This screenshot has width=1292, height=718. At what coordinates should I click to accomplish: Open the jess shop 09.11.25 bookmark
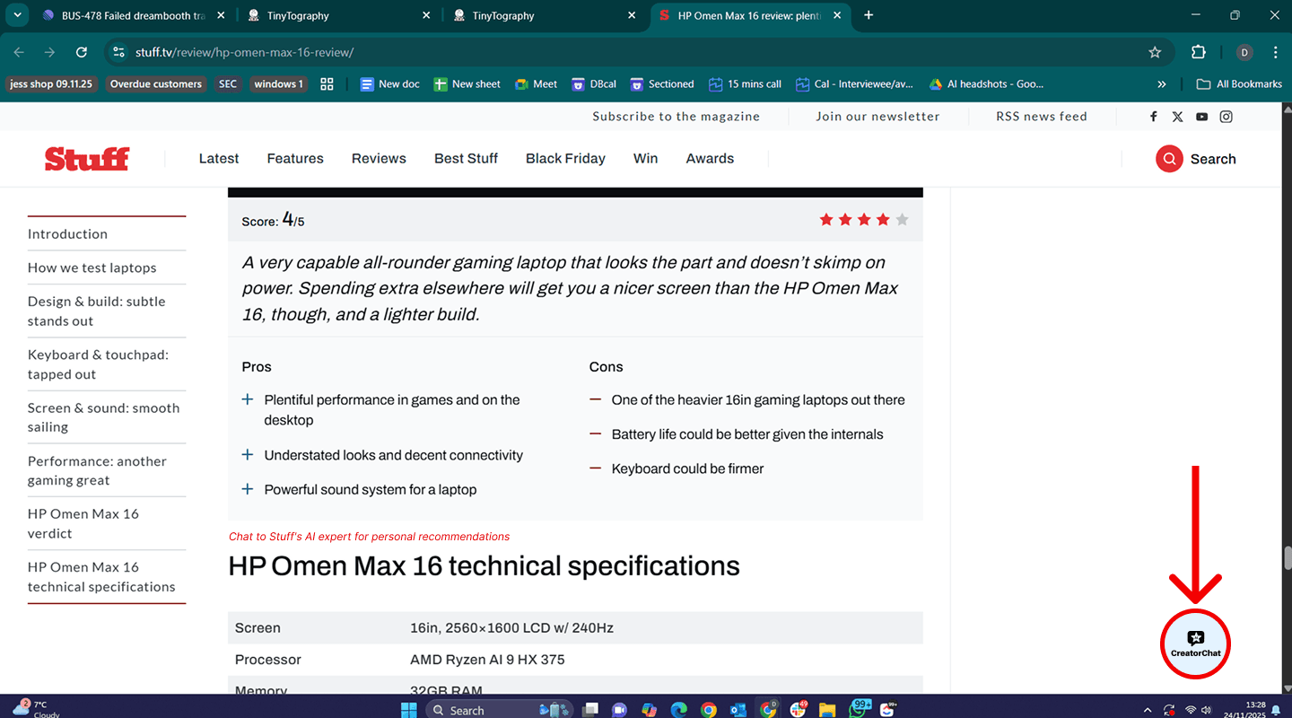tap(51, 83)
